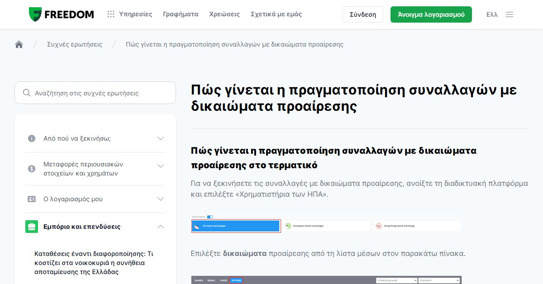
Task: Click the Άνοιγμα λογαριασμού button
Action: pyautogui.click(x=431, y=14)
